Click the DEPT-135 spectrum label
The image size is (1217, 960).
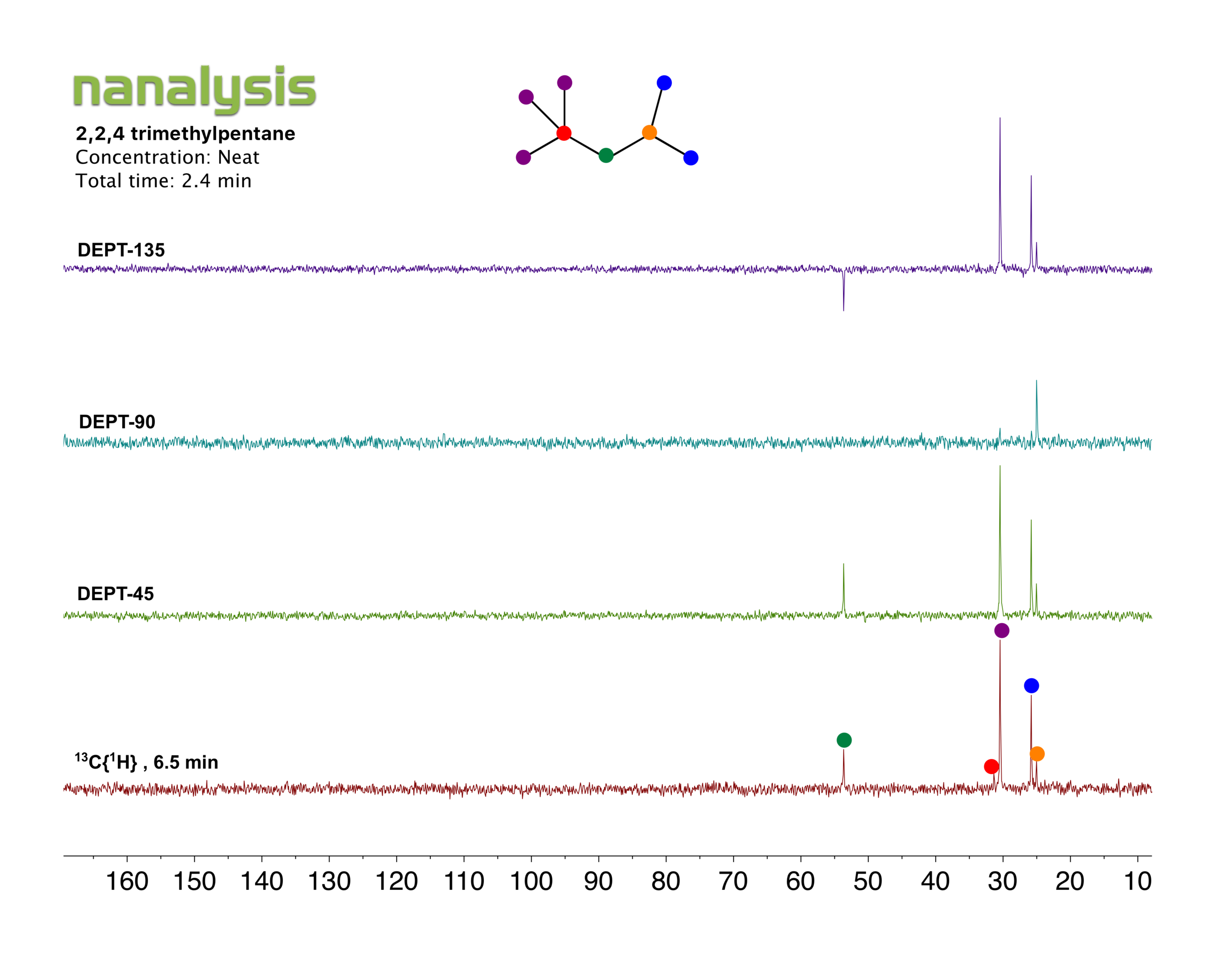click(121, 250)
